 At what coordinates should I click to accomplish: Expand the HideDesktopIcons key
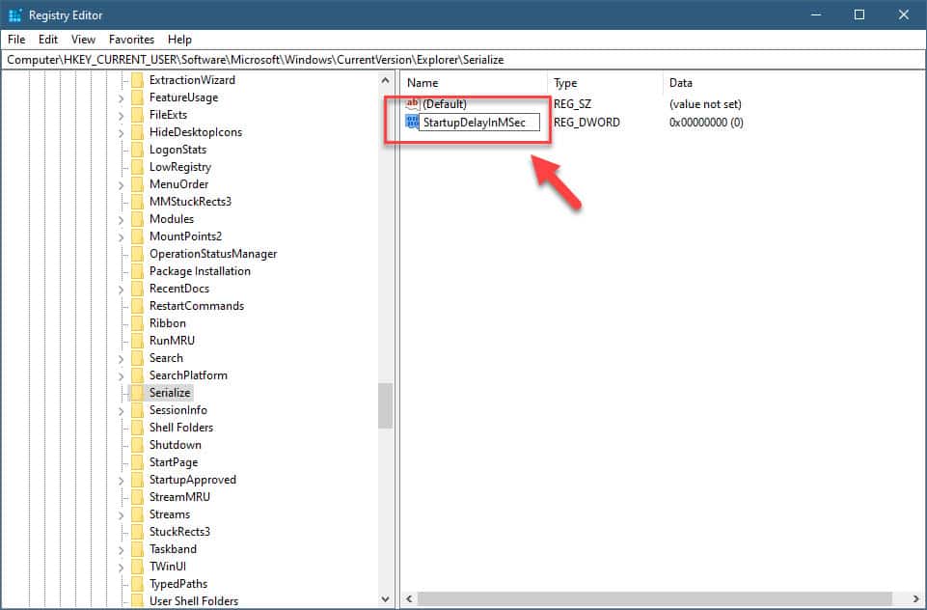[x=122, y=132]
